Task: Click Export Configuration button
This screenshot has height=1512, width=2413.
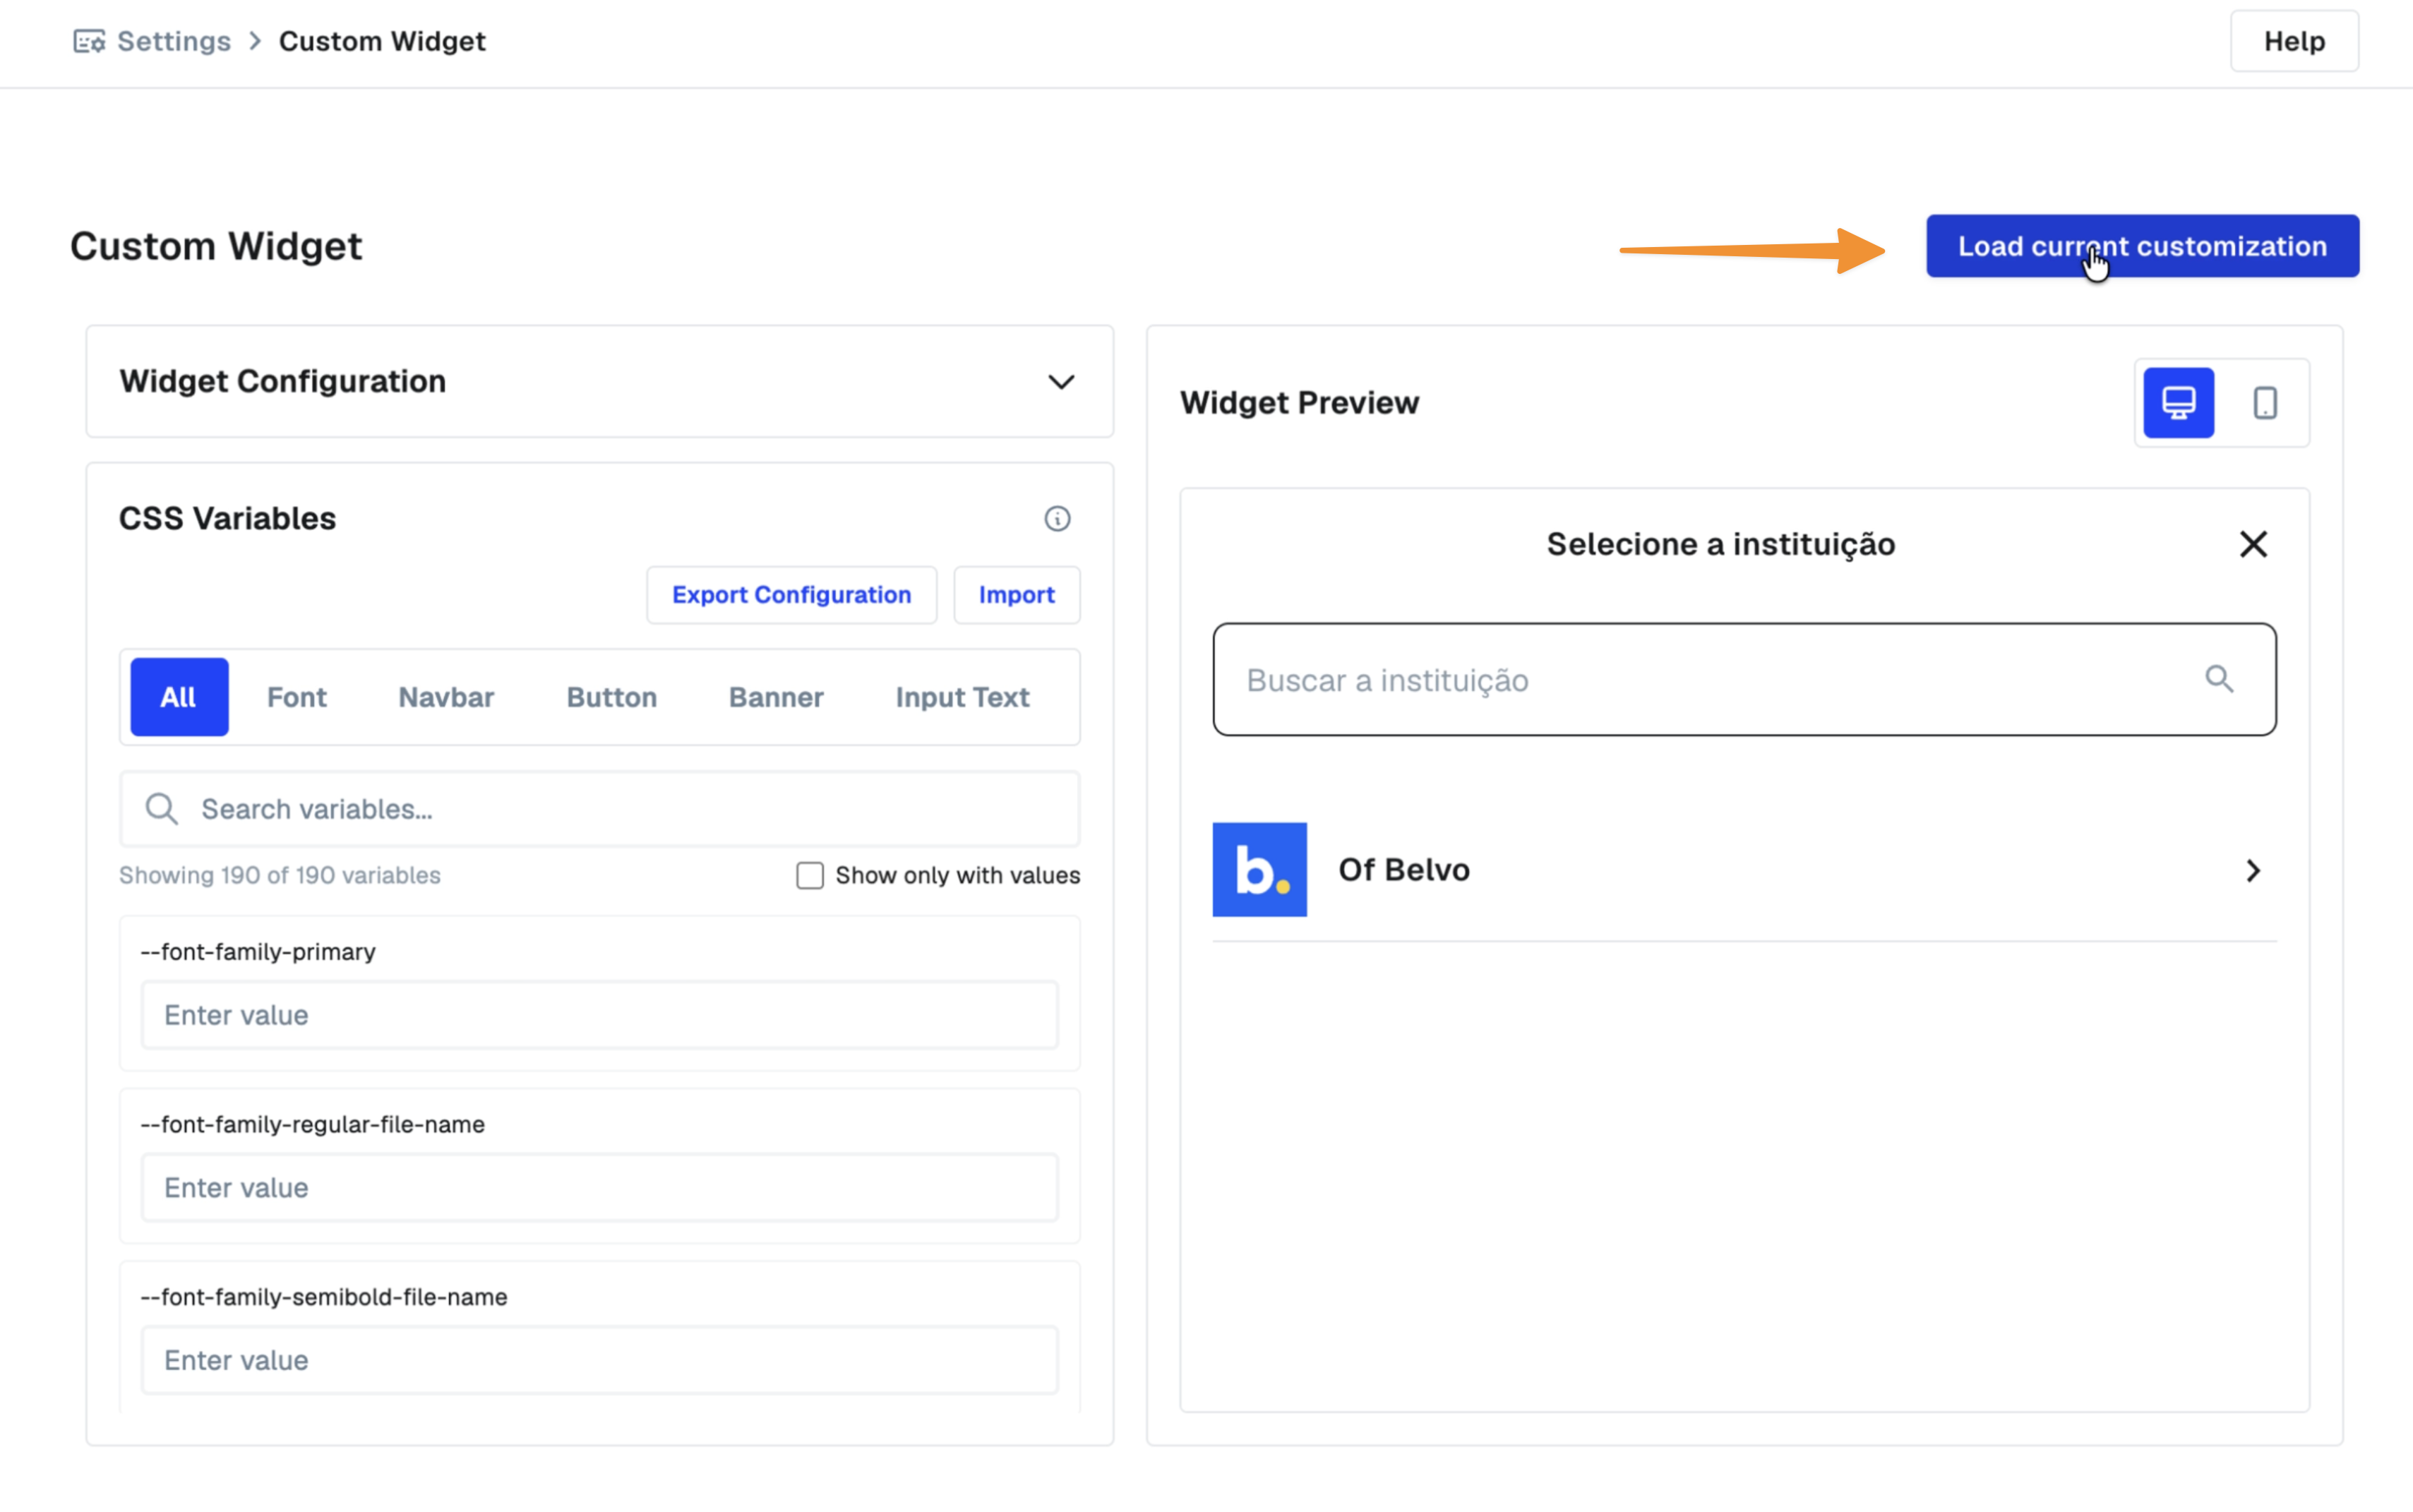Action: pos(791,595)
